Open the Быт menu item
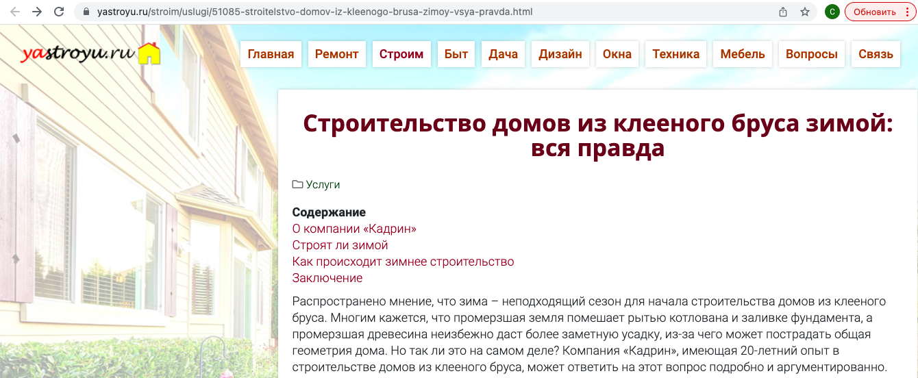Viewport: 918px width, 378px height. pos(456,54)
